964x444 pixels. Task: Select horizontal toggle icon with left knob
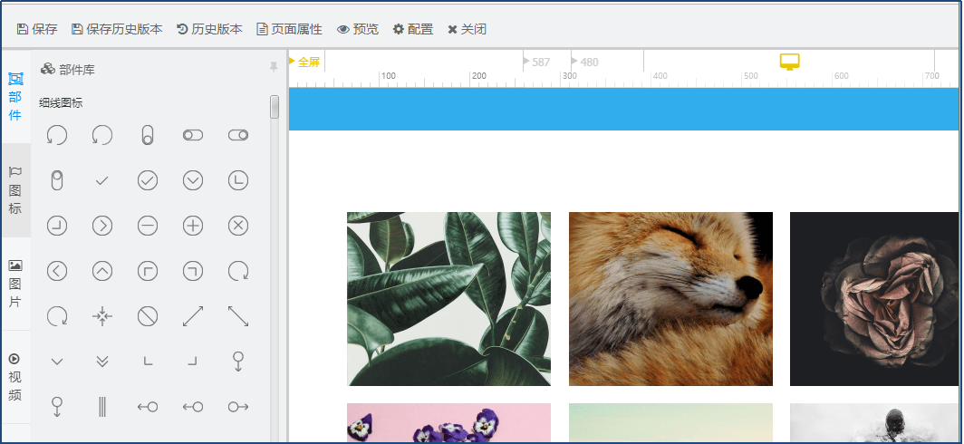pos(193,135)
